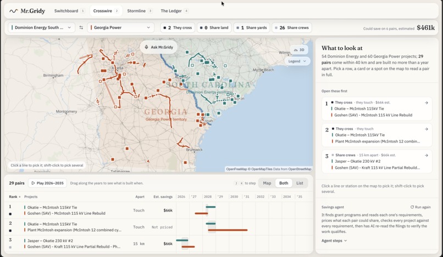Open card 2 with its arrow icon
443x257 pixels.
[427, 129]
